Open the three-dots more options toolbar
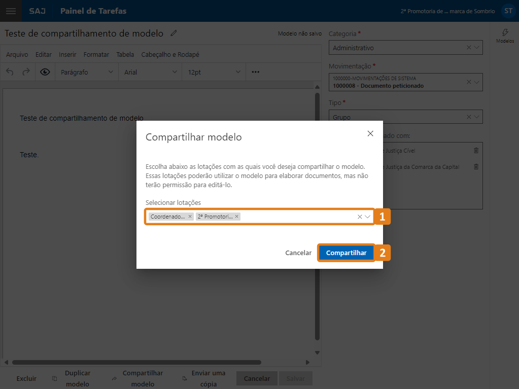 [x=256, y=72]
